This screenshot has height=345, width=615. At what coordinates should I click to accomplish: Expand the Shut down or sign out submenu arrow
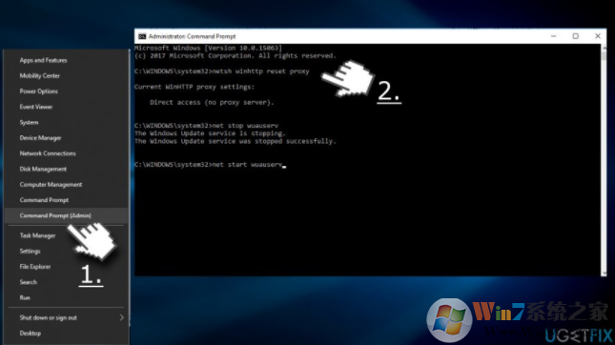click(x=122, y=317)
